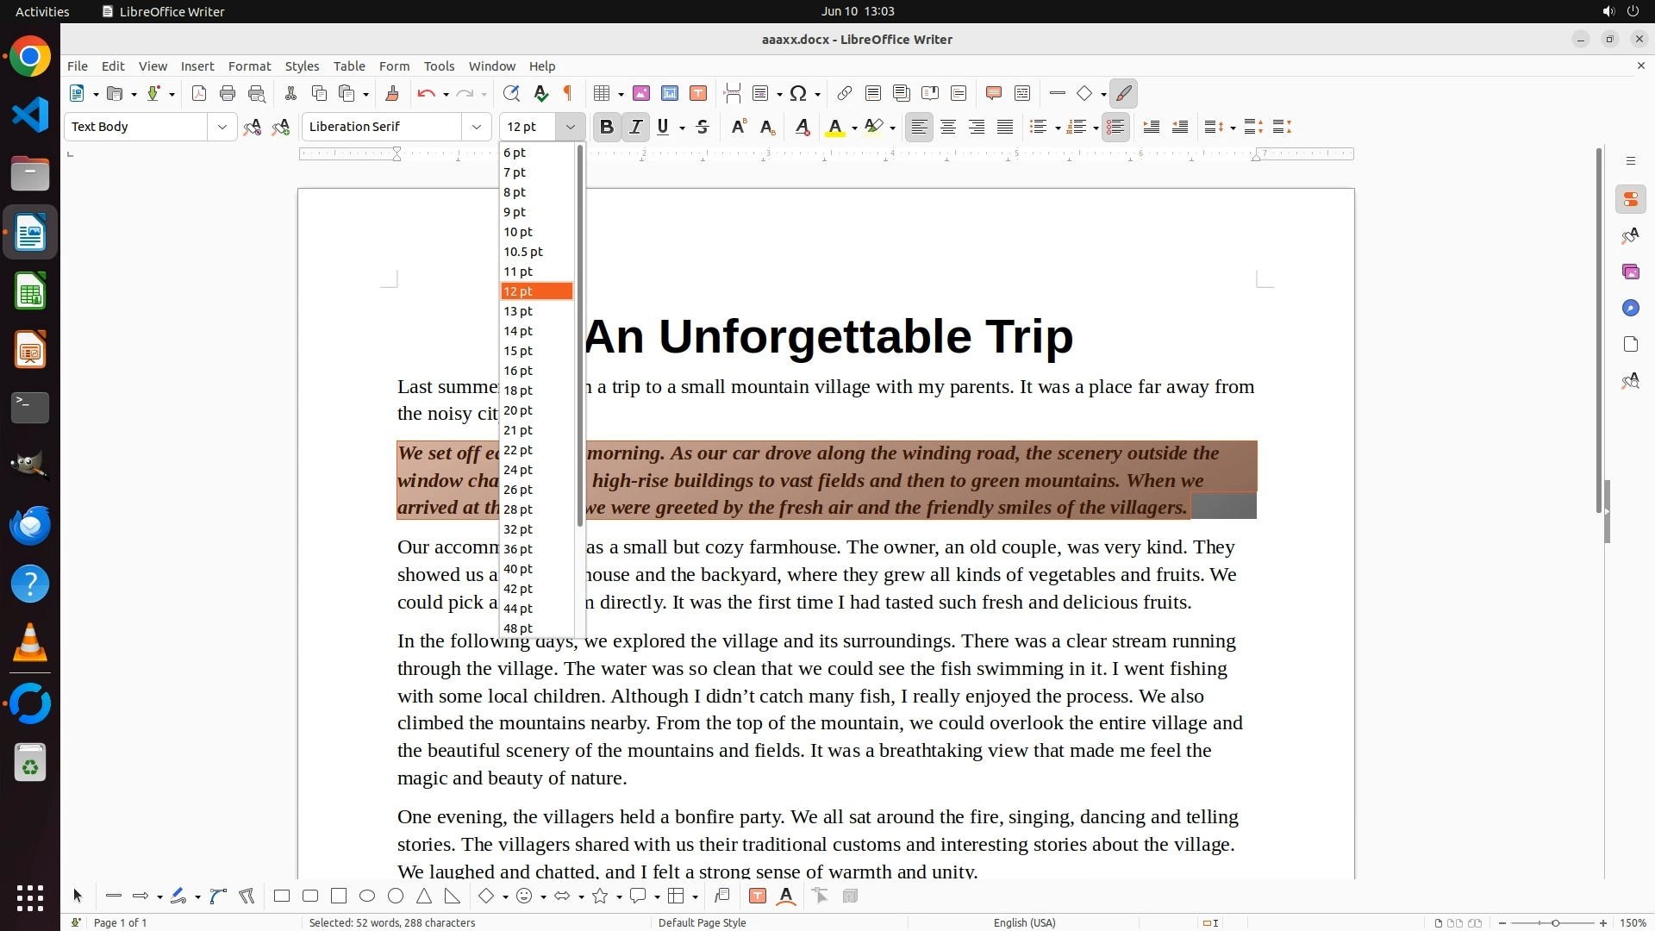Open the Find and Replace tool
The width and height of the screenshot is (1655, 931).
coord(511,93)
